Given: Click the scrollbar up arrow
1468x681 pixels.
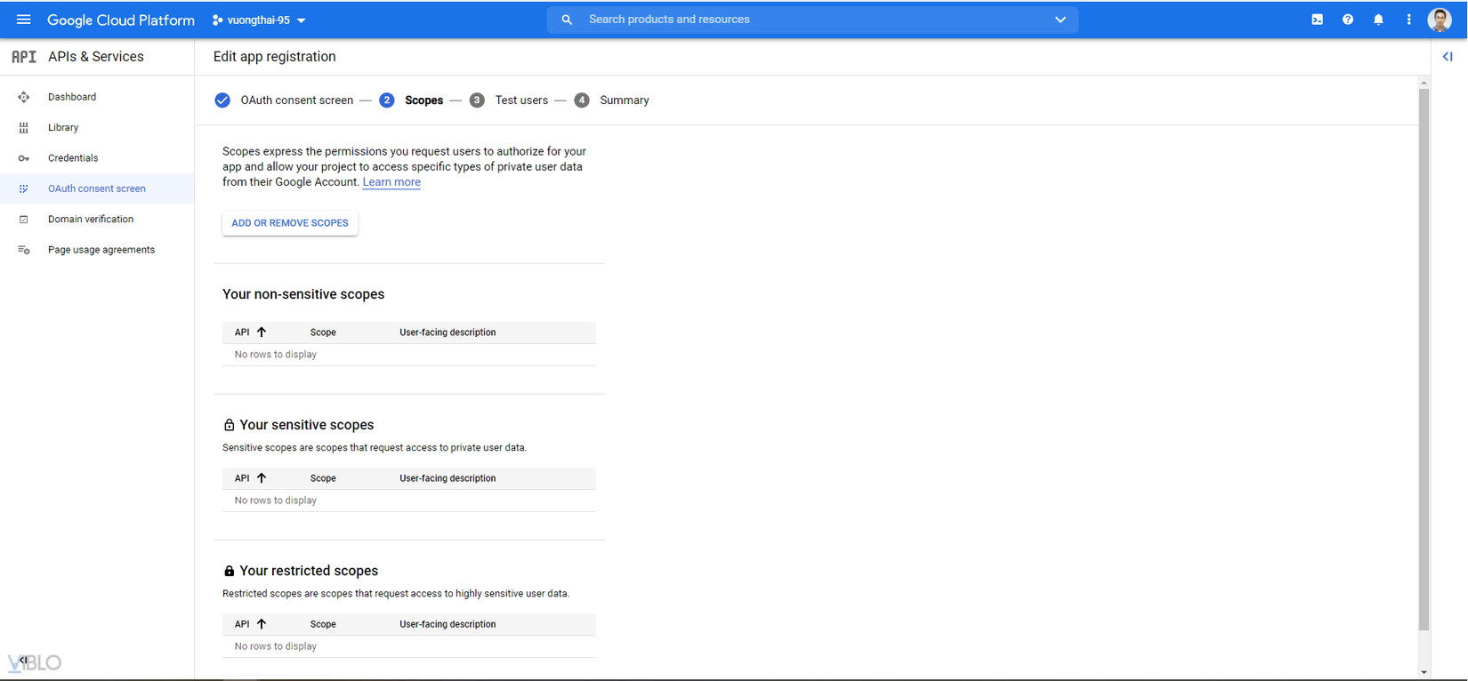Looking at the screenshot, I should [x=1424, y=82].
